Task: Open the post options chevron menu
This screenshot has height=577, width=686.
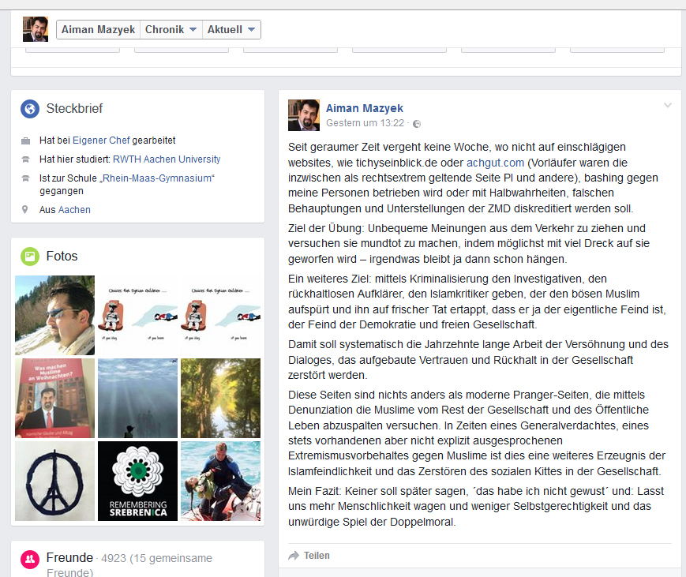Action: point(668,105)
